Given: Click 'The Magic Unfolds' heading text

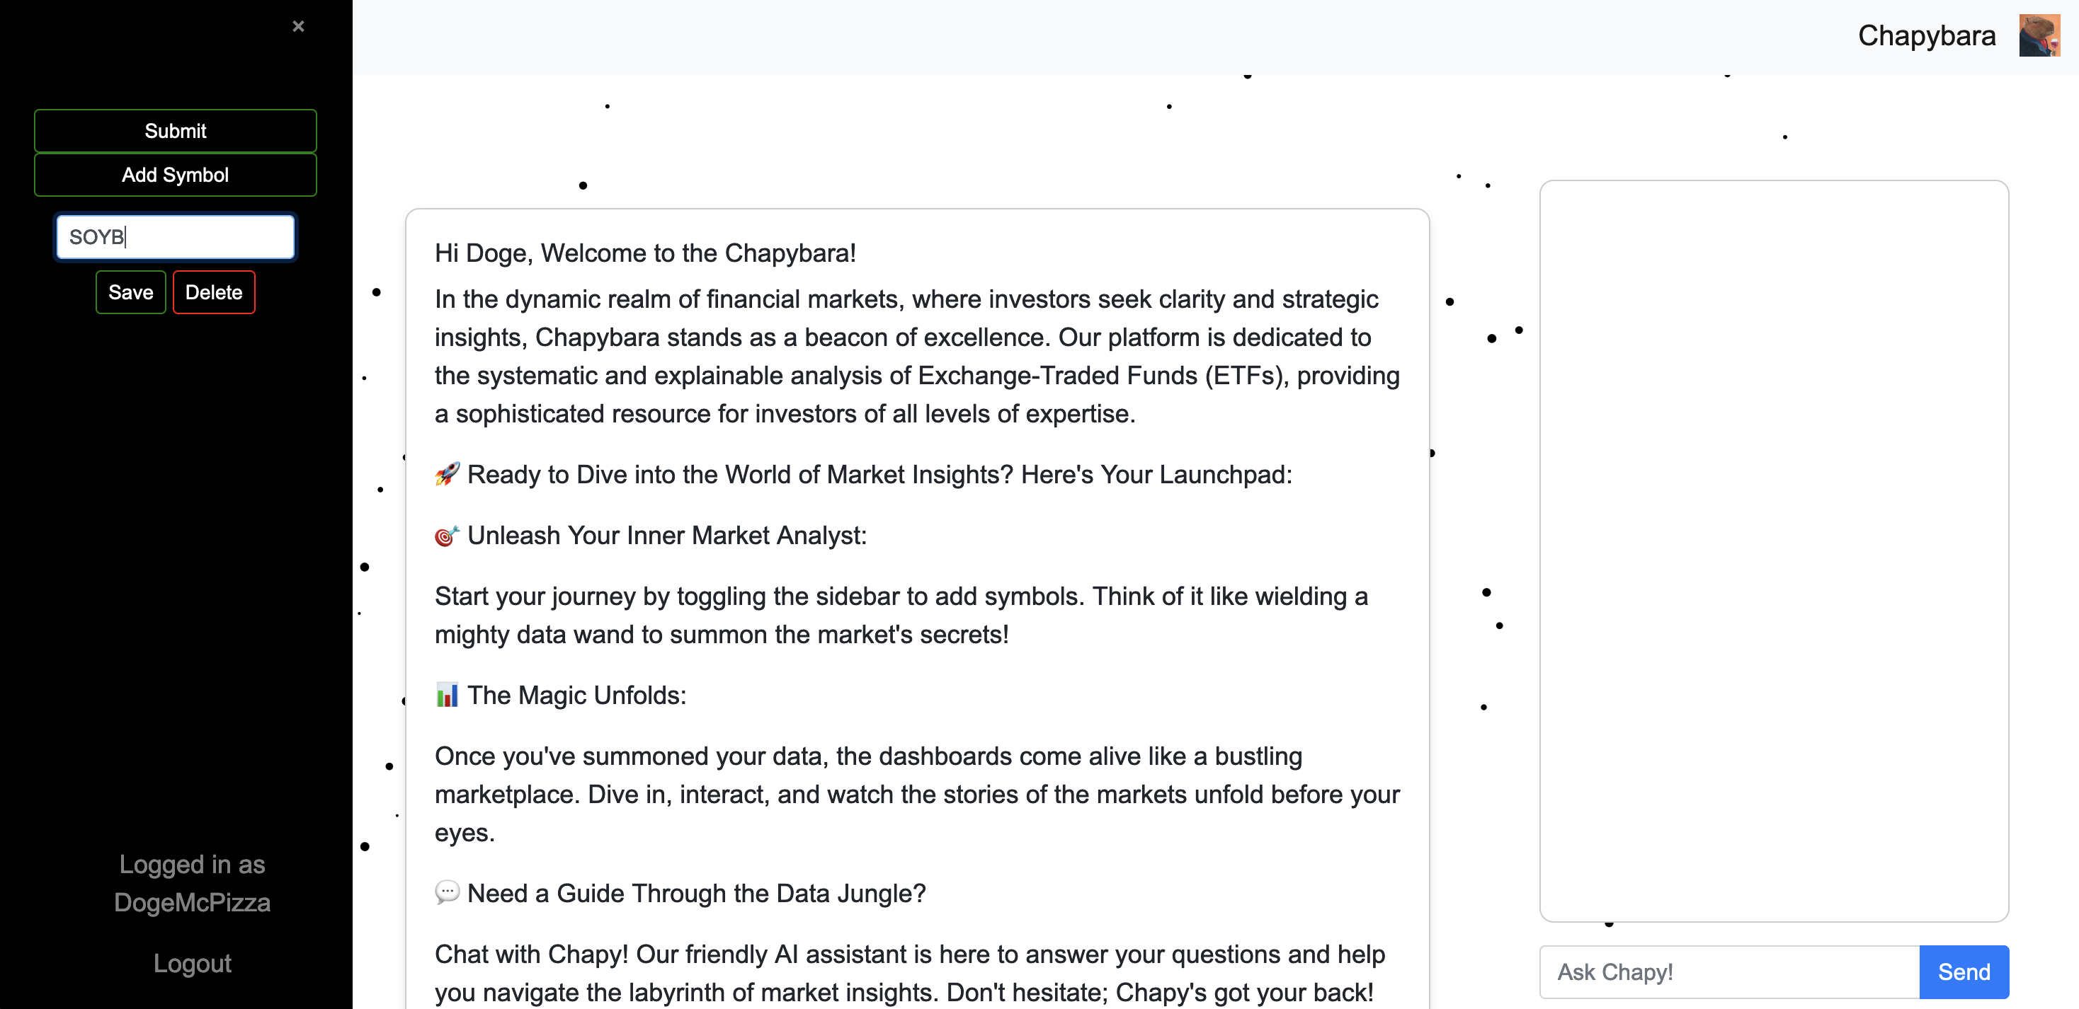Looking at the screenshot, I should (x=576, y=696).
